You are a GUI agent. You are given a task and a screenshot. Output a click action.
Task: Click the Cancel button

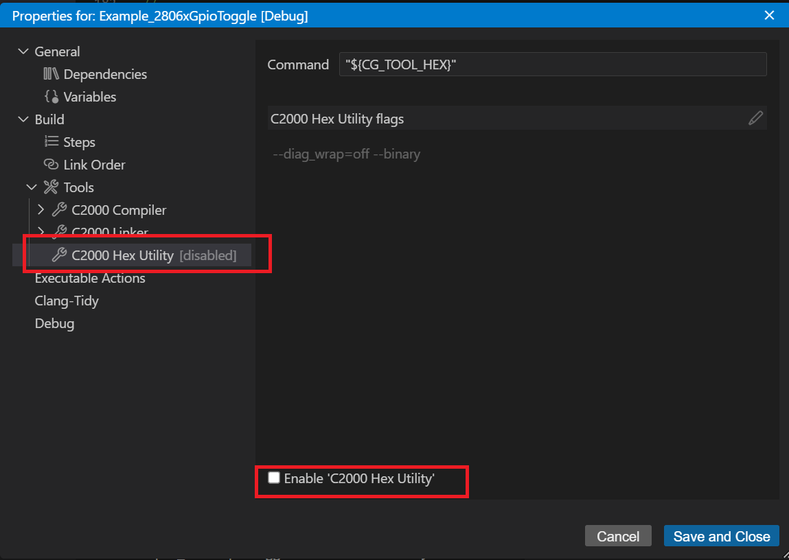coord(618,536)
